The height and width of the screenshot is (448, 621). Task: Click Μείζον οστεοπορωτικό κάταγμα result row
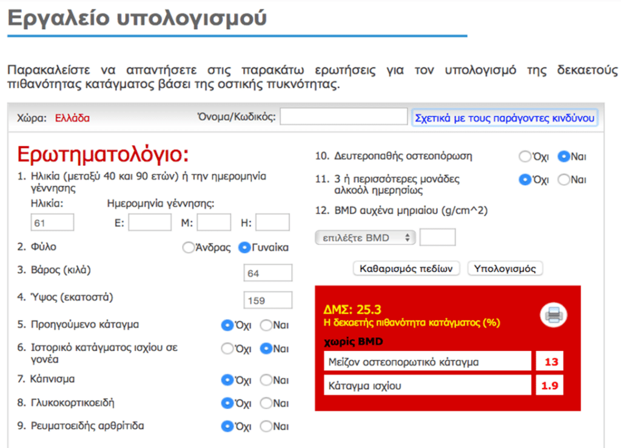pos(428,362)
